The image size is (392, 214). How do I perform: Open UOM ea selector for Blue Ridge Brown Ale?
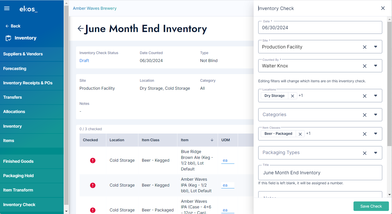click(x=228, y=160)
